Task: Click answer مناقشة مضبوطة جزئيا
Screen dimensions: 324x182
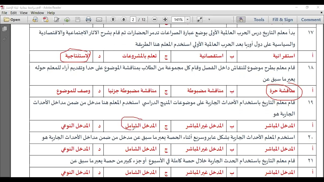Action: point(132,91)
